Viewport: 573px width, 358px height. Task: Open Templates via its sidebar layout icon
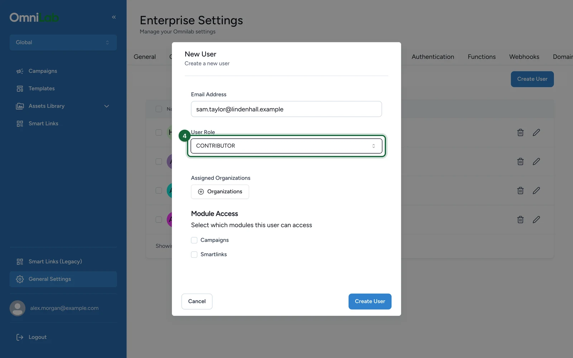point(20,89)
